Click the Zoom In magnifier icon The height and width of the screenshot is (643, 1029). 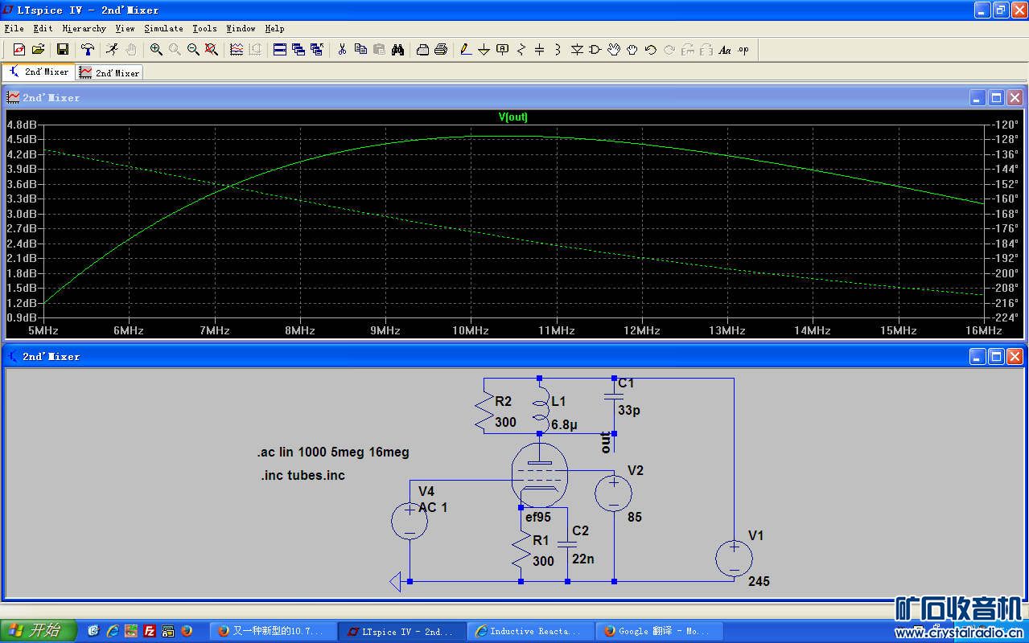(156, 50)
